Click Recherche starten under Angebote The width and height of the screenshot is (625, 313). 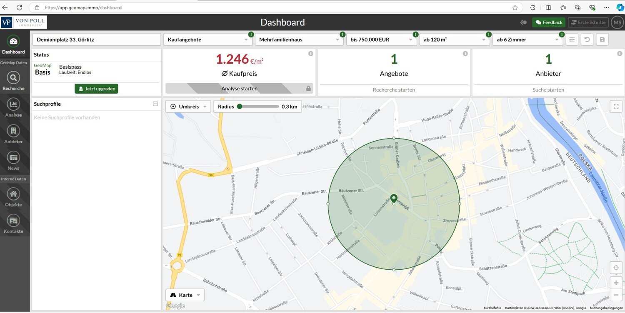click(394, 90)
